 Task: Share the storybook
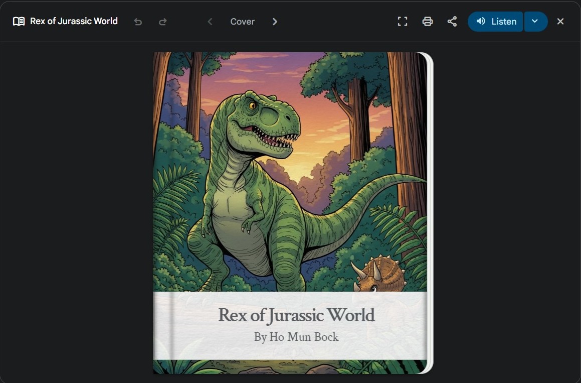pyautogui.click(x=452, y=22)
